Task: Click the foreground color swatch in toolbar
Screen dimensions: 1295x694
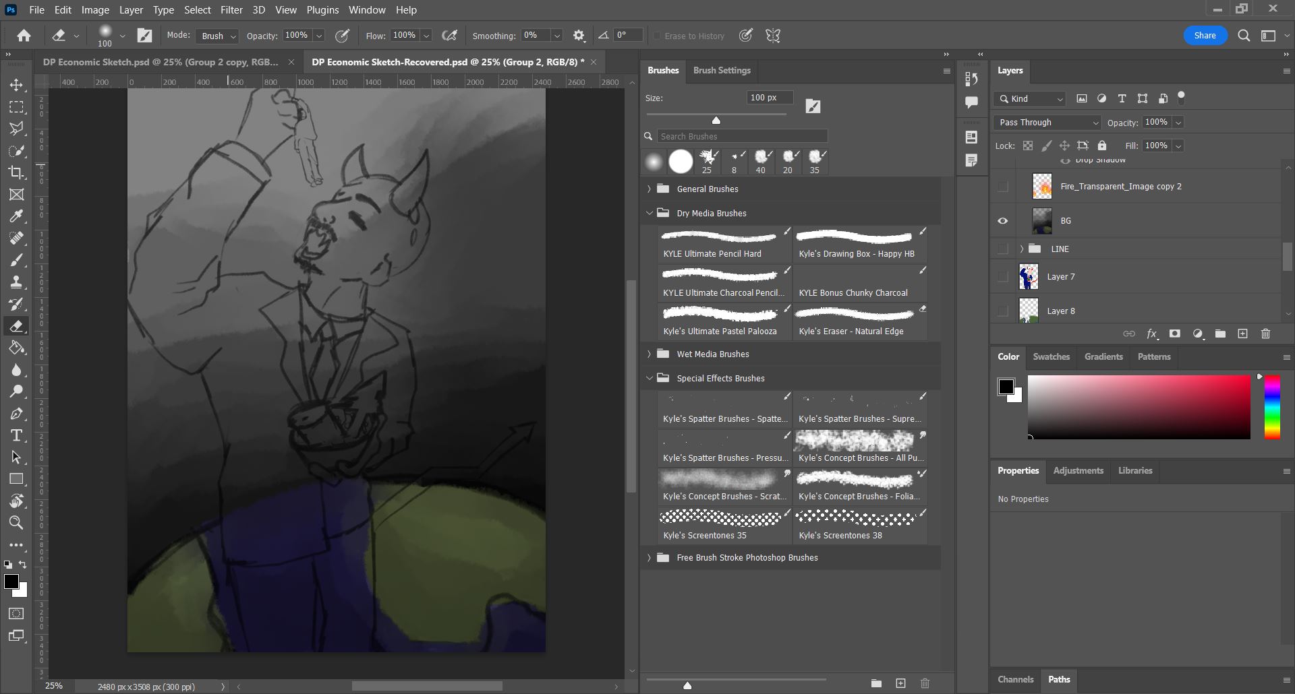Action: [11, 582]
